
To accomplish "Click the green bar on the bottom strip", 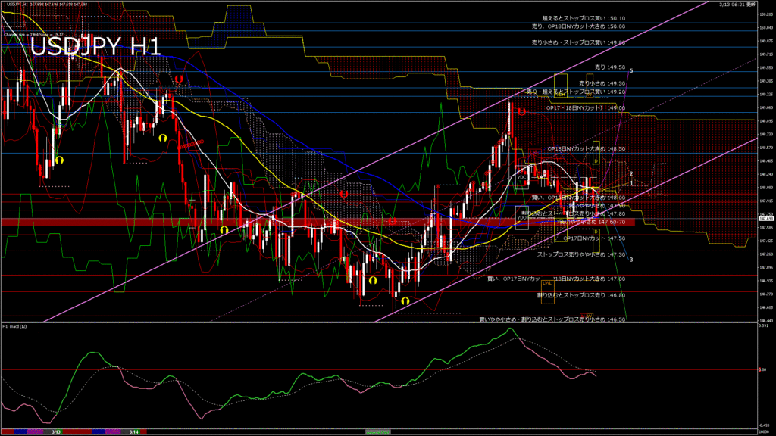I will point(378,431).
